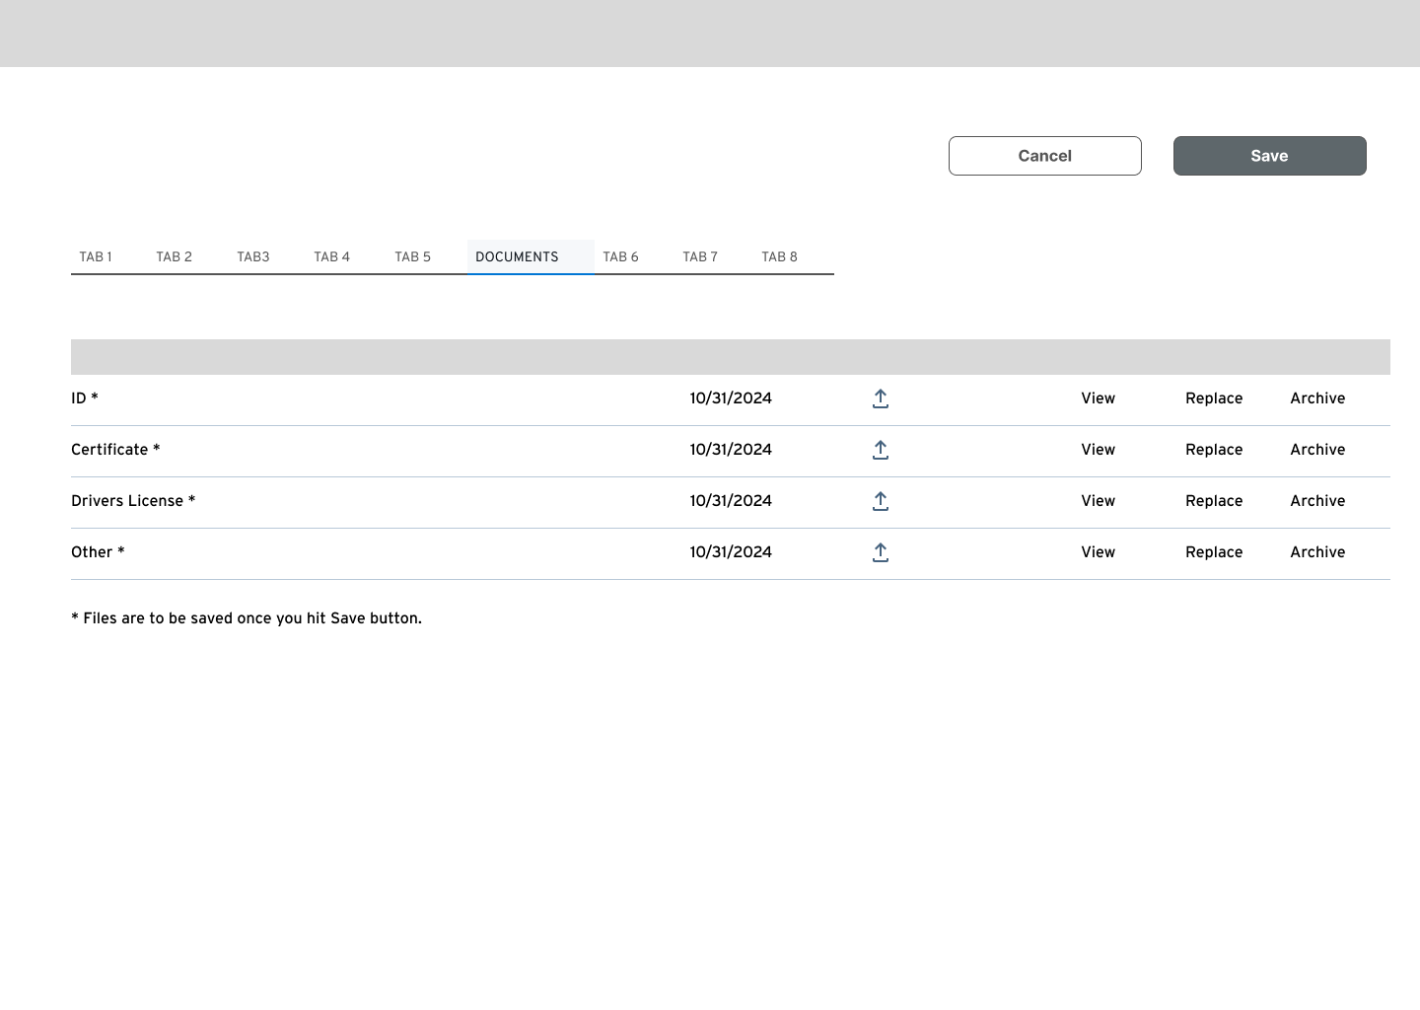
Task: Click the upload icon in the ID row
Action: (881, 398)
